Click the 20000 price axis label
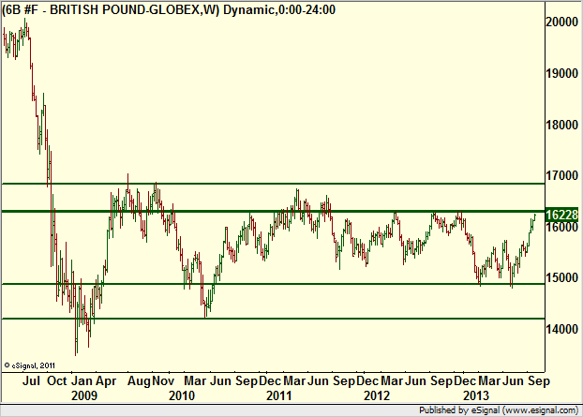 [561, 22]
